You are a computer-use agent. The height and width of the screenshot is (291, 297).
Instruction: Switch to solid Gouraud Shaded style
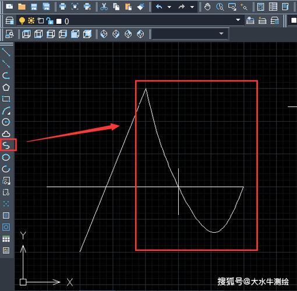(x=75, y=34)
